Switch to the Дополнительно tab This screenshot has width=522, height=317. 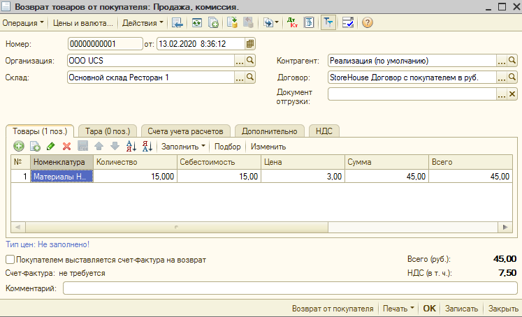[x=269, y=131]
